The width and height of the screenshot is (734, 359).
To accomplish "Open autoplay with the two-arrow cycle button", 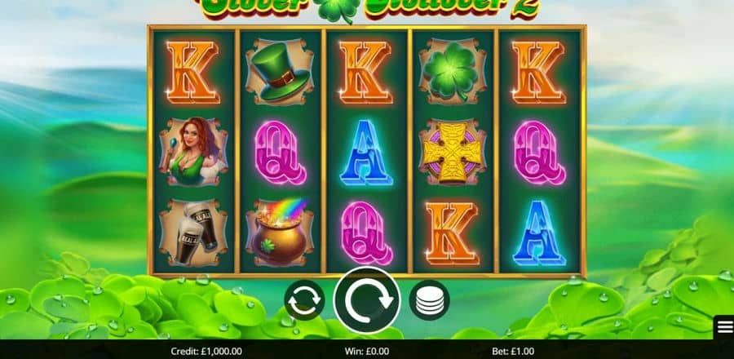I will 304,300.
